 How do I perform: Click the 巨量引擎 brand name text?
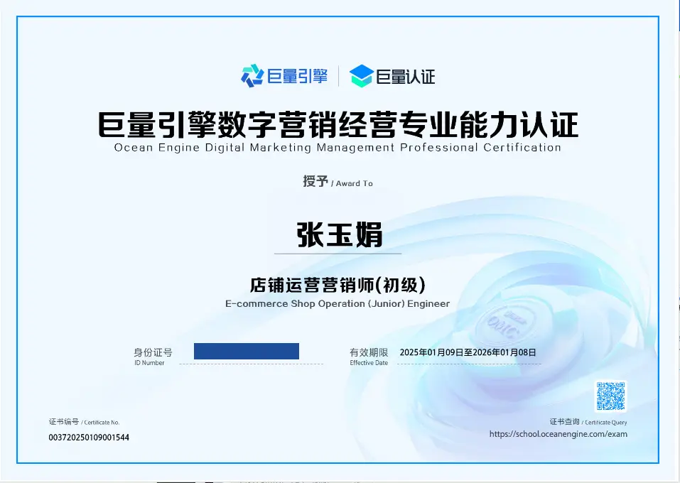tap(297, 76)
